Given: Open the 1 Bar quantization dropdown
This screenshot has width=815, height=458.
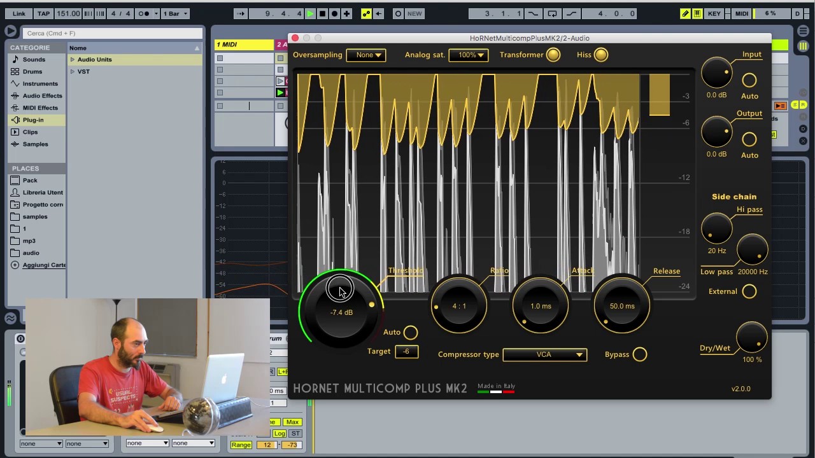Looking at the screenshot, I should coord(176,13).
